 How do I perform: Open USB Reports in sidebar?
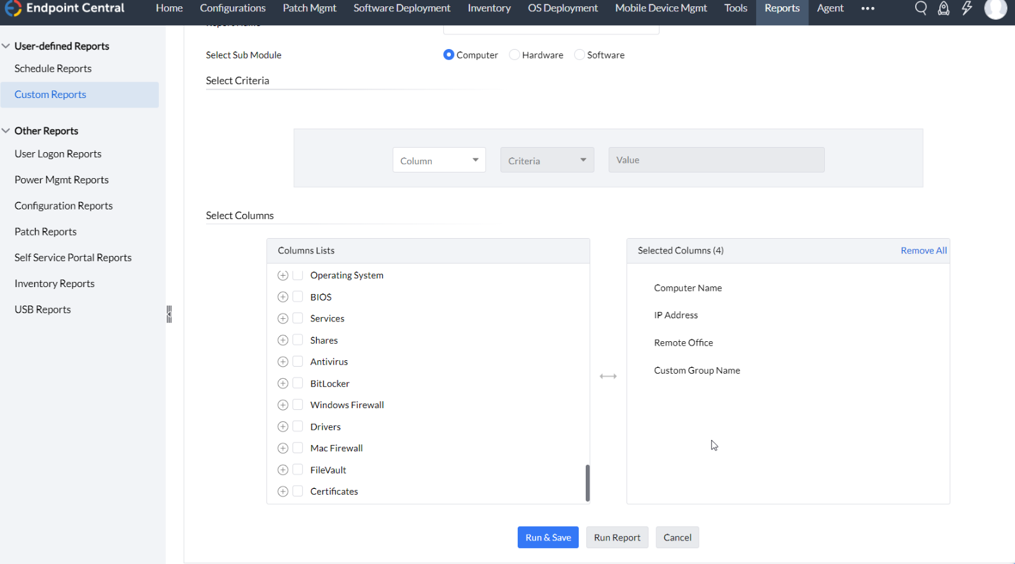pos(43,309)
